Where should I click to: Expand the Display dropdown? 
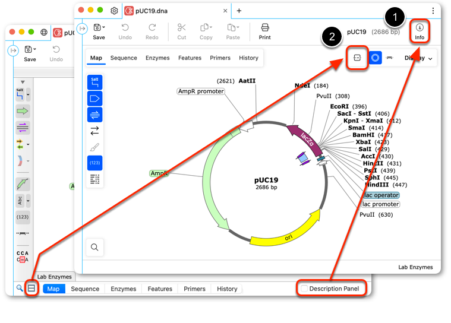click(418, 58)
